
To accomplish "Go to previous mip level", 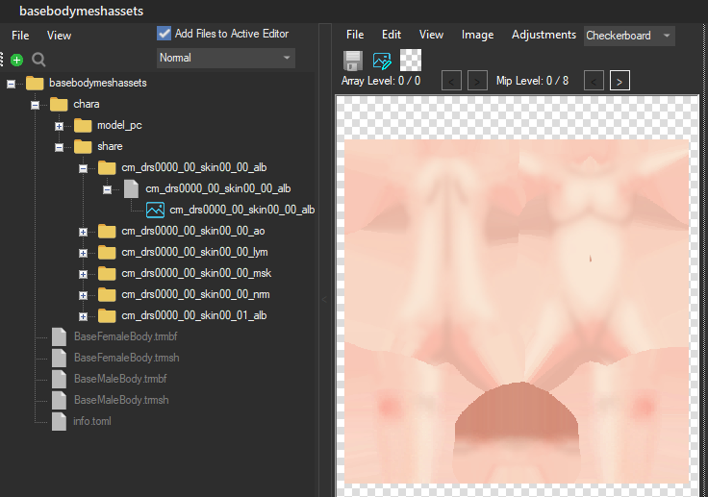I will pyautogui.click(x=594, y=81).
